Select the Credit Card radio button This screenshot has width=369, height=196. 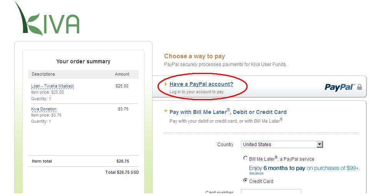tap(246, 180)
